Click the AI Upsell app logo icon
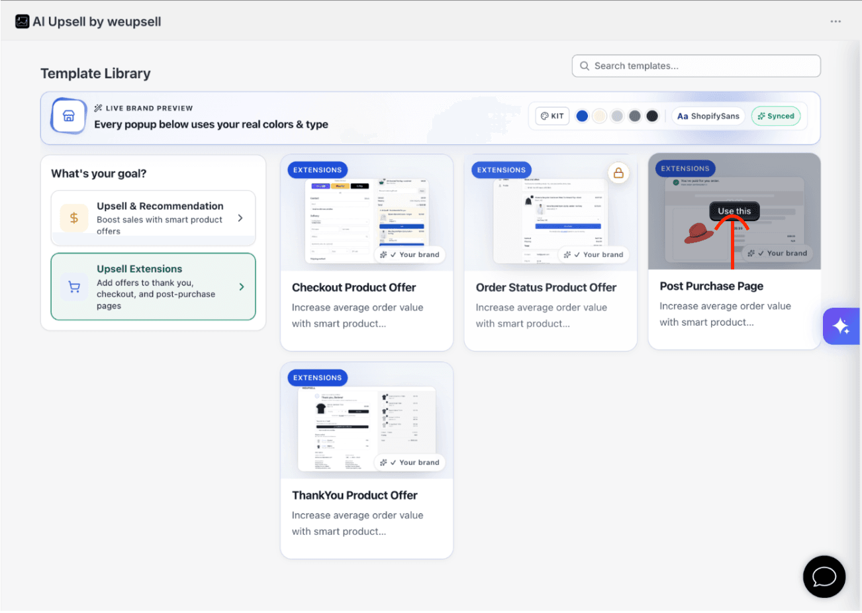 coord(23,21)
